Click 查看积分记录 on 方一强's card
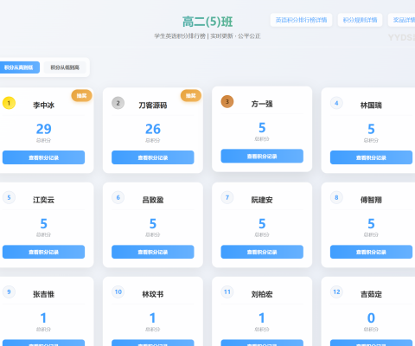415x346 pixels. (262, 156)
